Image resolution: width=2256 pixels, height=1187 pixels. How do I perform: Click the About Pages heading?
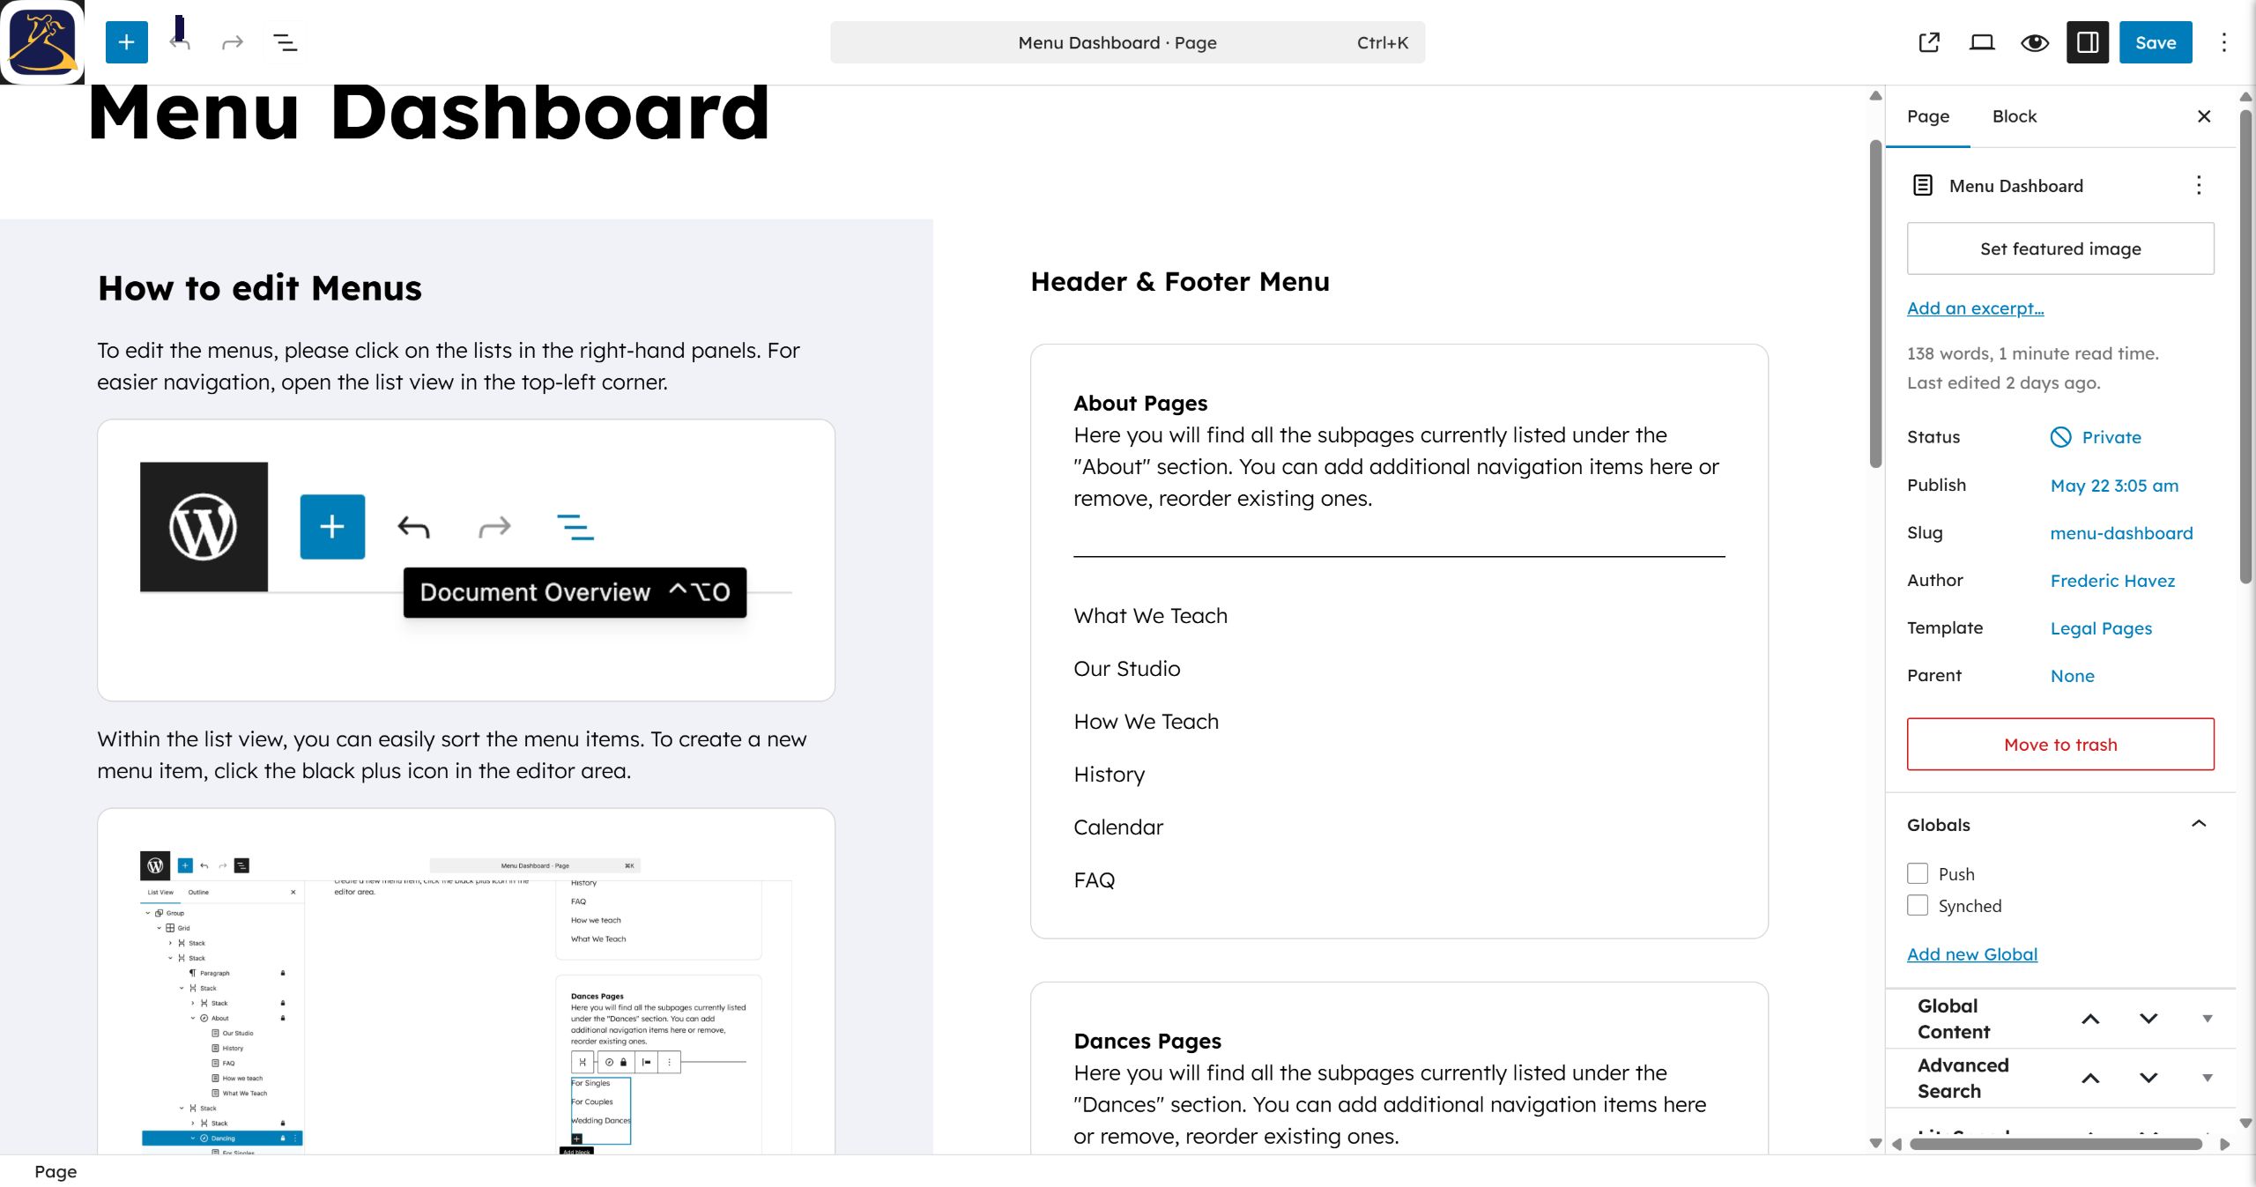[x=1140, y=403]
